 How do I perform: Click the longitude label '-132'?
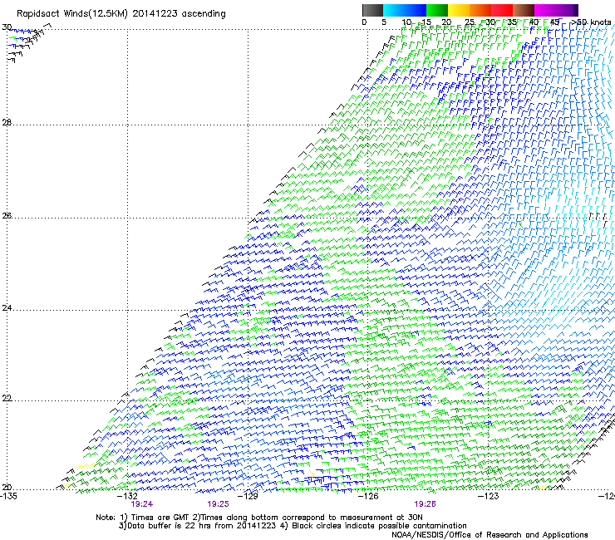127,496
